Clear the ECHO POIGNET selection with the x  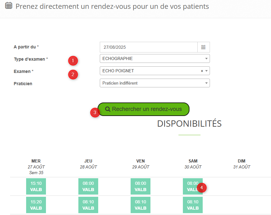coord(202,71)
